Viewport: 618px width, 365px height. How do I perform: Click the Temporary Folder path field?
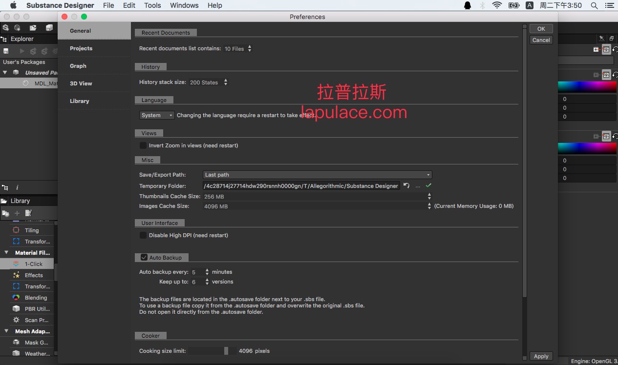(301, 186)
